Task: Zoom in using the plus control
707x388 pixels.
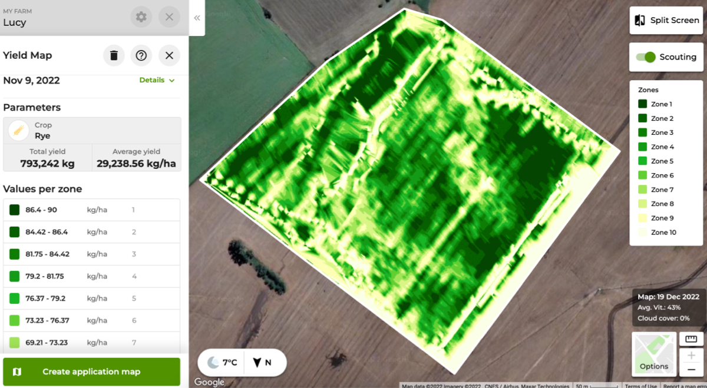Action: coord(692,354)
